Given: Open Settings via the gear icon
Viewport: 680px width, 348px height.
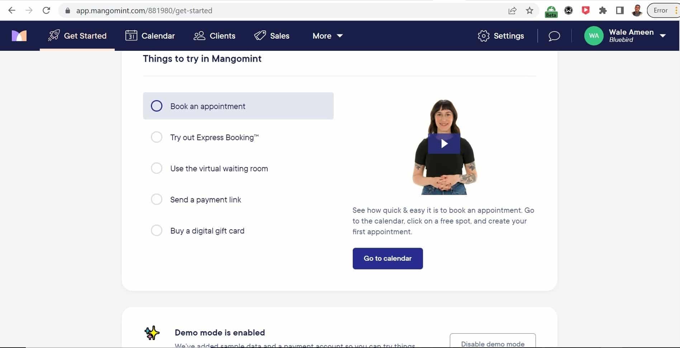Looking at the screenshot, I should (484, 36).
